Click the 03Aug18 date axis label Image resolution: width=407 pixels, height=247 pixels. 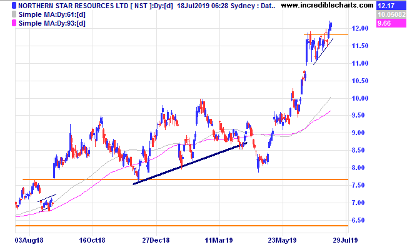point(29,240)
